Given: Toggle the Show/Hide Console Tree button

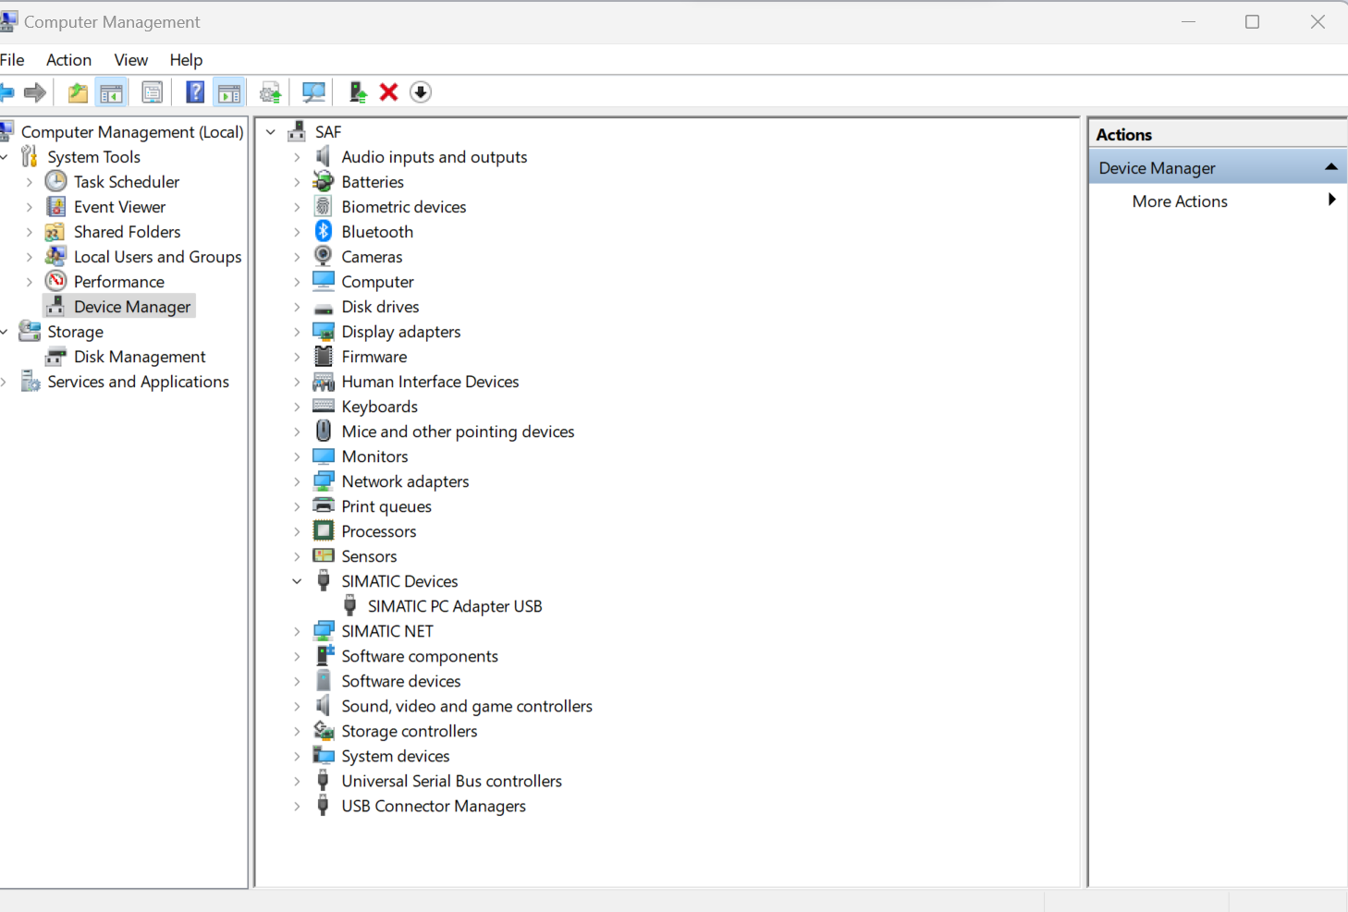Looking at the screenshot, I should tap(111, 92).
